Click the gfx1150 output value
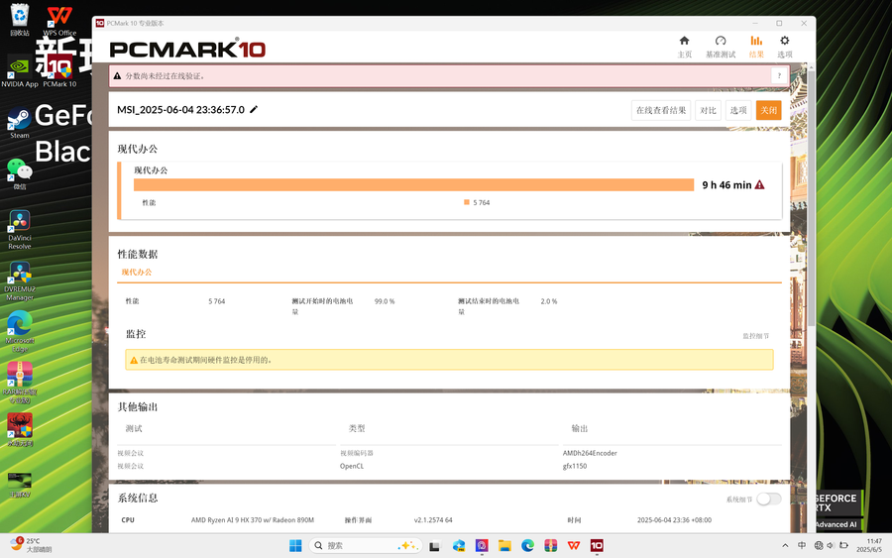This screenshot has height=558, width=892. click(x=575, y=466)
